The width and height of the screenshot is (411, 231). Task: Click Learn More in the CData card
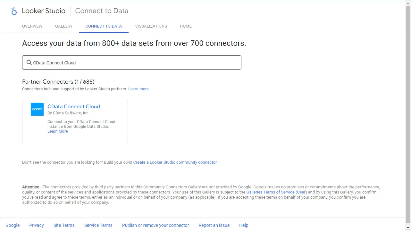click(58, 131)
